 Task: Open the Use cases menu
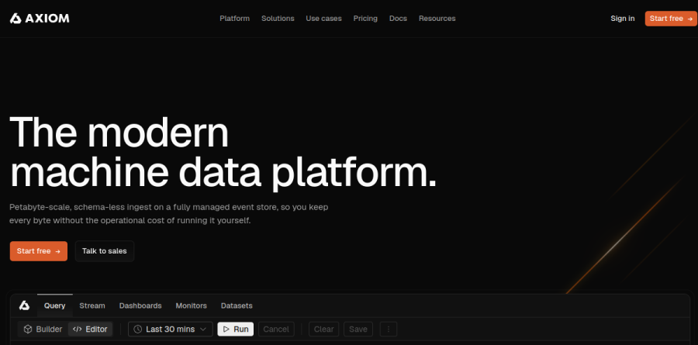click(323, 19)
